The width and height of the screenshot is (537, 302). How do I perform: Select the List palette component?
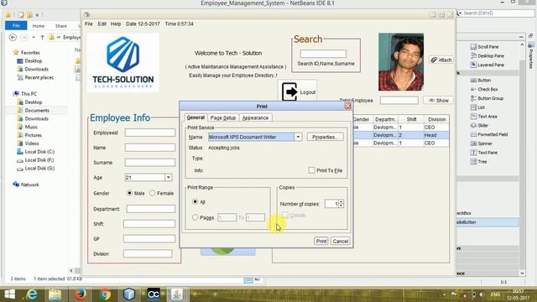[x=477, y=107]
